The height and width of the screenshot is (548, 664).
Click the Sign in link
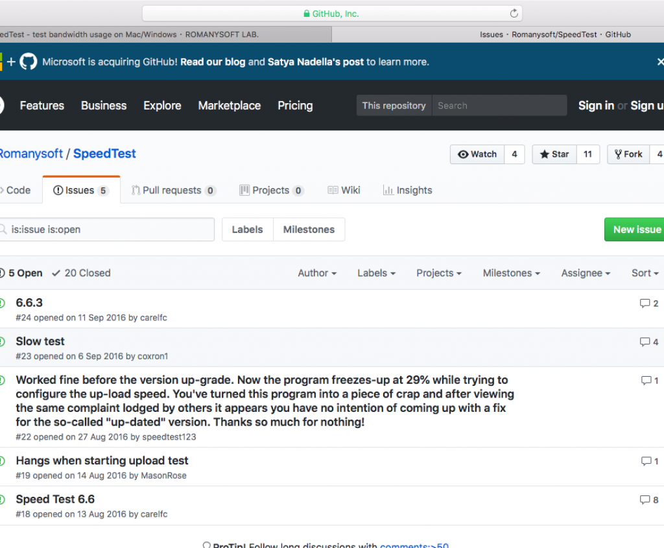(x=597, y=106)
